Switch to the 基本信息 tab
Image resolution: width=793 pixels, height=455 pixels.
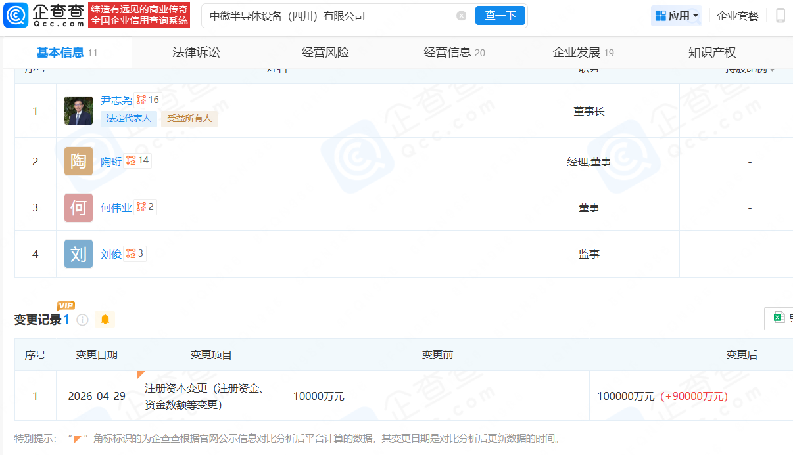tap(66, 53)
